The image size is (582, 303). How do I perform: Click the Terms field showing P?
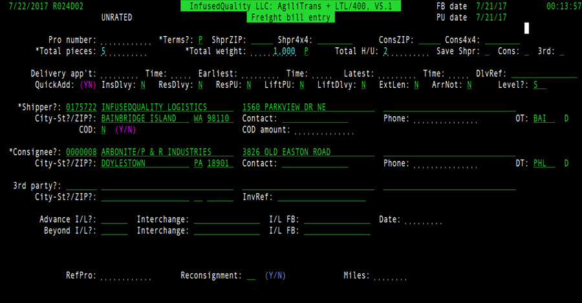pyautogui.click(x=200, y=40)
